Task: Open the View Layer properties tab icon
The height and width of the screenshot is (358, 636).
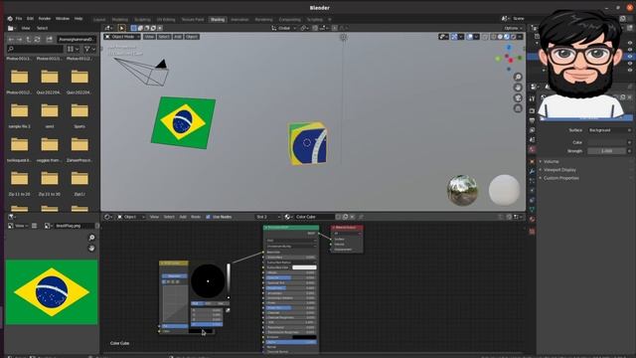Action: (x=532, y=130)
